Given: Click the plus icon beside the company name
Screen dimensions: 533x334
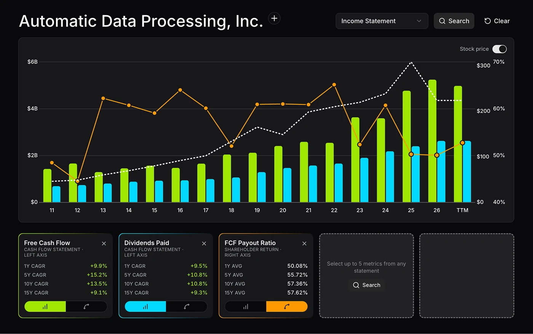Looking at the screenshot, I should (x=274, y=18).
